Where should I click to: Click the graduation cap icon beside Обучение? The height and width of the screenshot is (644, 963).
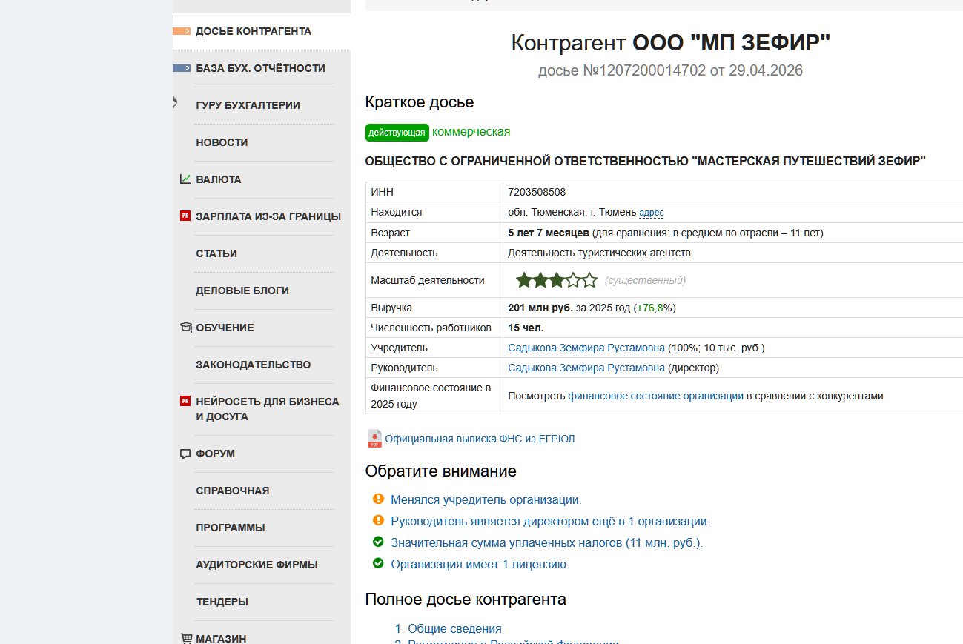coord(185,328)
